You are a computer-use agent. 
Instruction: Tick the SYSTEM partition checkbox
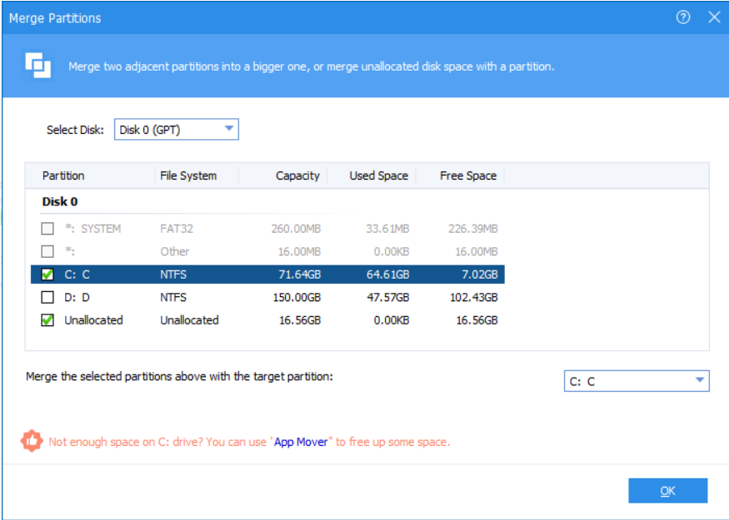coord(47,229)
